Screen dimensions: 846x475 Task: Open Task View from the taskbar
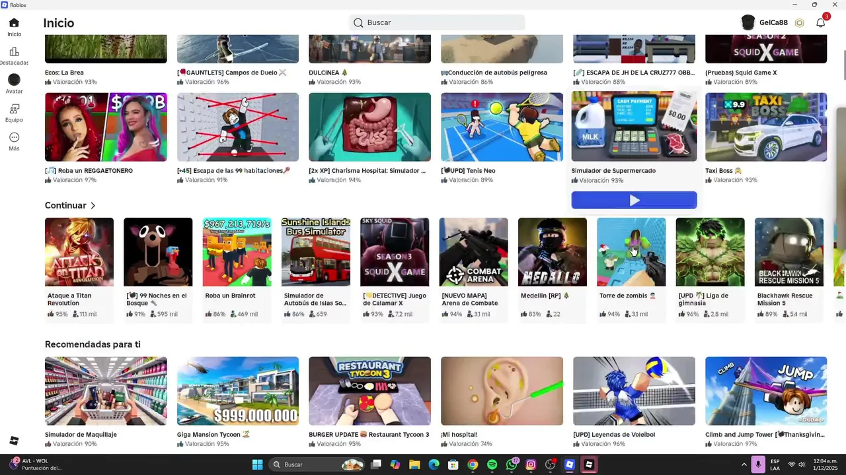376,464
